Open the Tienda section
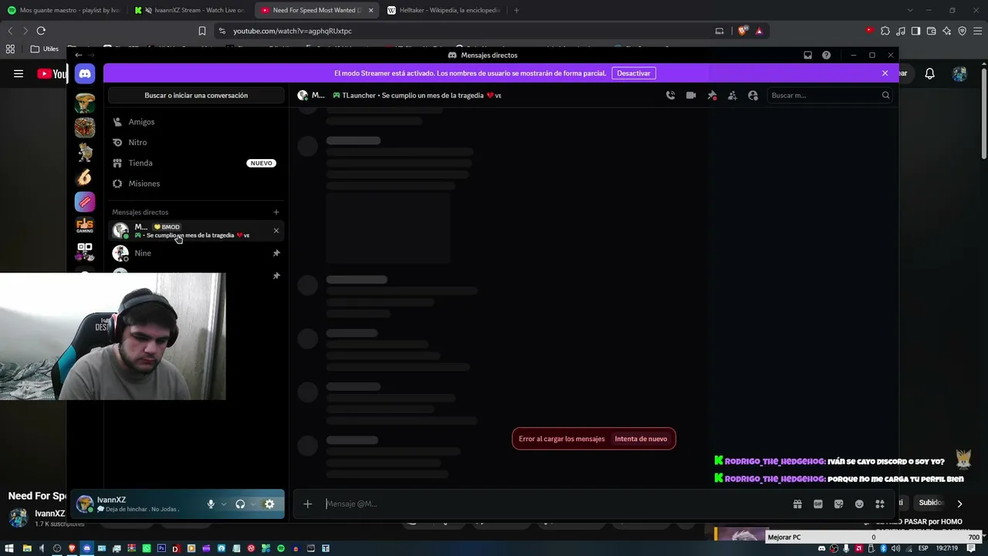The width and height of the screenshot is (988, 556). (x=195, y=163)
